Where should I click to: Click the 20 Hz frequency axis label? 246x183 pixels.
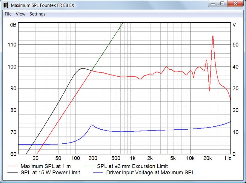tap(36, 158)
